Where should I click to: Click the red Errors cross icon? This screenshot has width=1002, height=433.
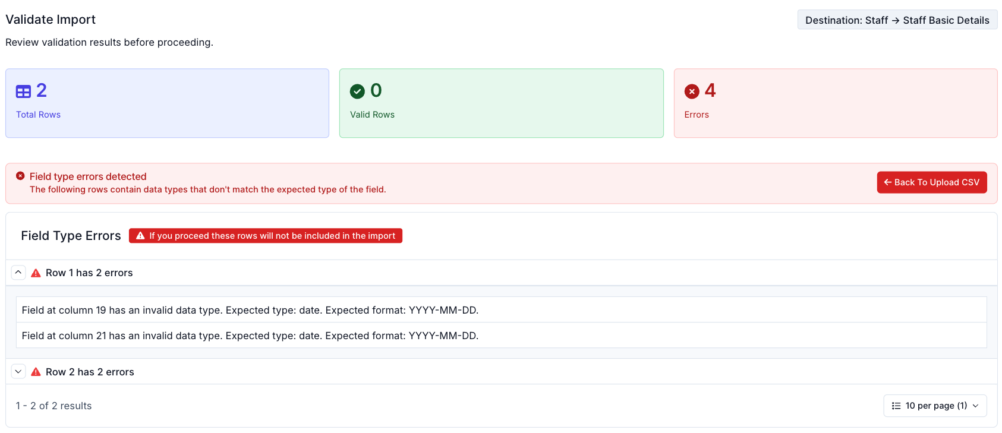coord(692,91)
